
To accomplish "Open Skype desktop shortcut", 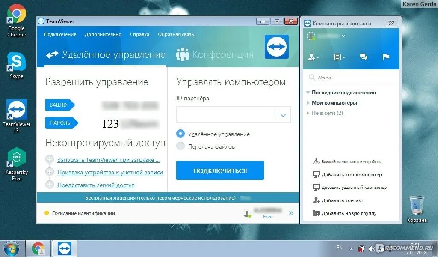I will point(17,66).
